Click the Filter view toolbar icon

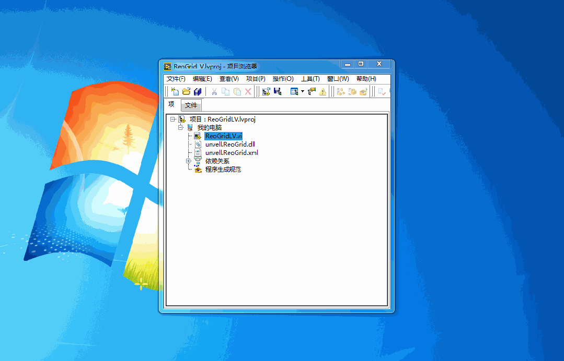click(x=294, y=91)
